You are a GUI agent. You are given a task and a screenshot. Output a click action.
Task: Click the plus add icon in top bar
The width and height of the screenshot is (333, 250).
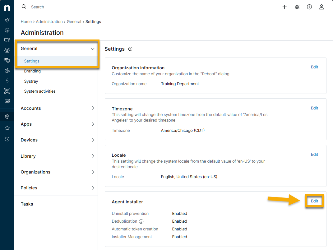[284, 7]
